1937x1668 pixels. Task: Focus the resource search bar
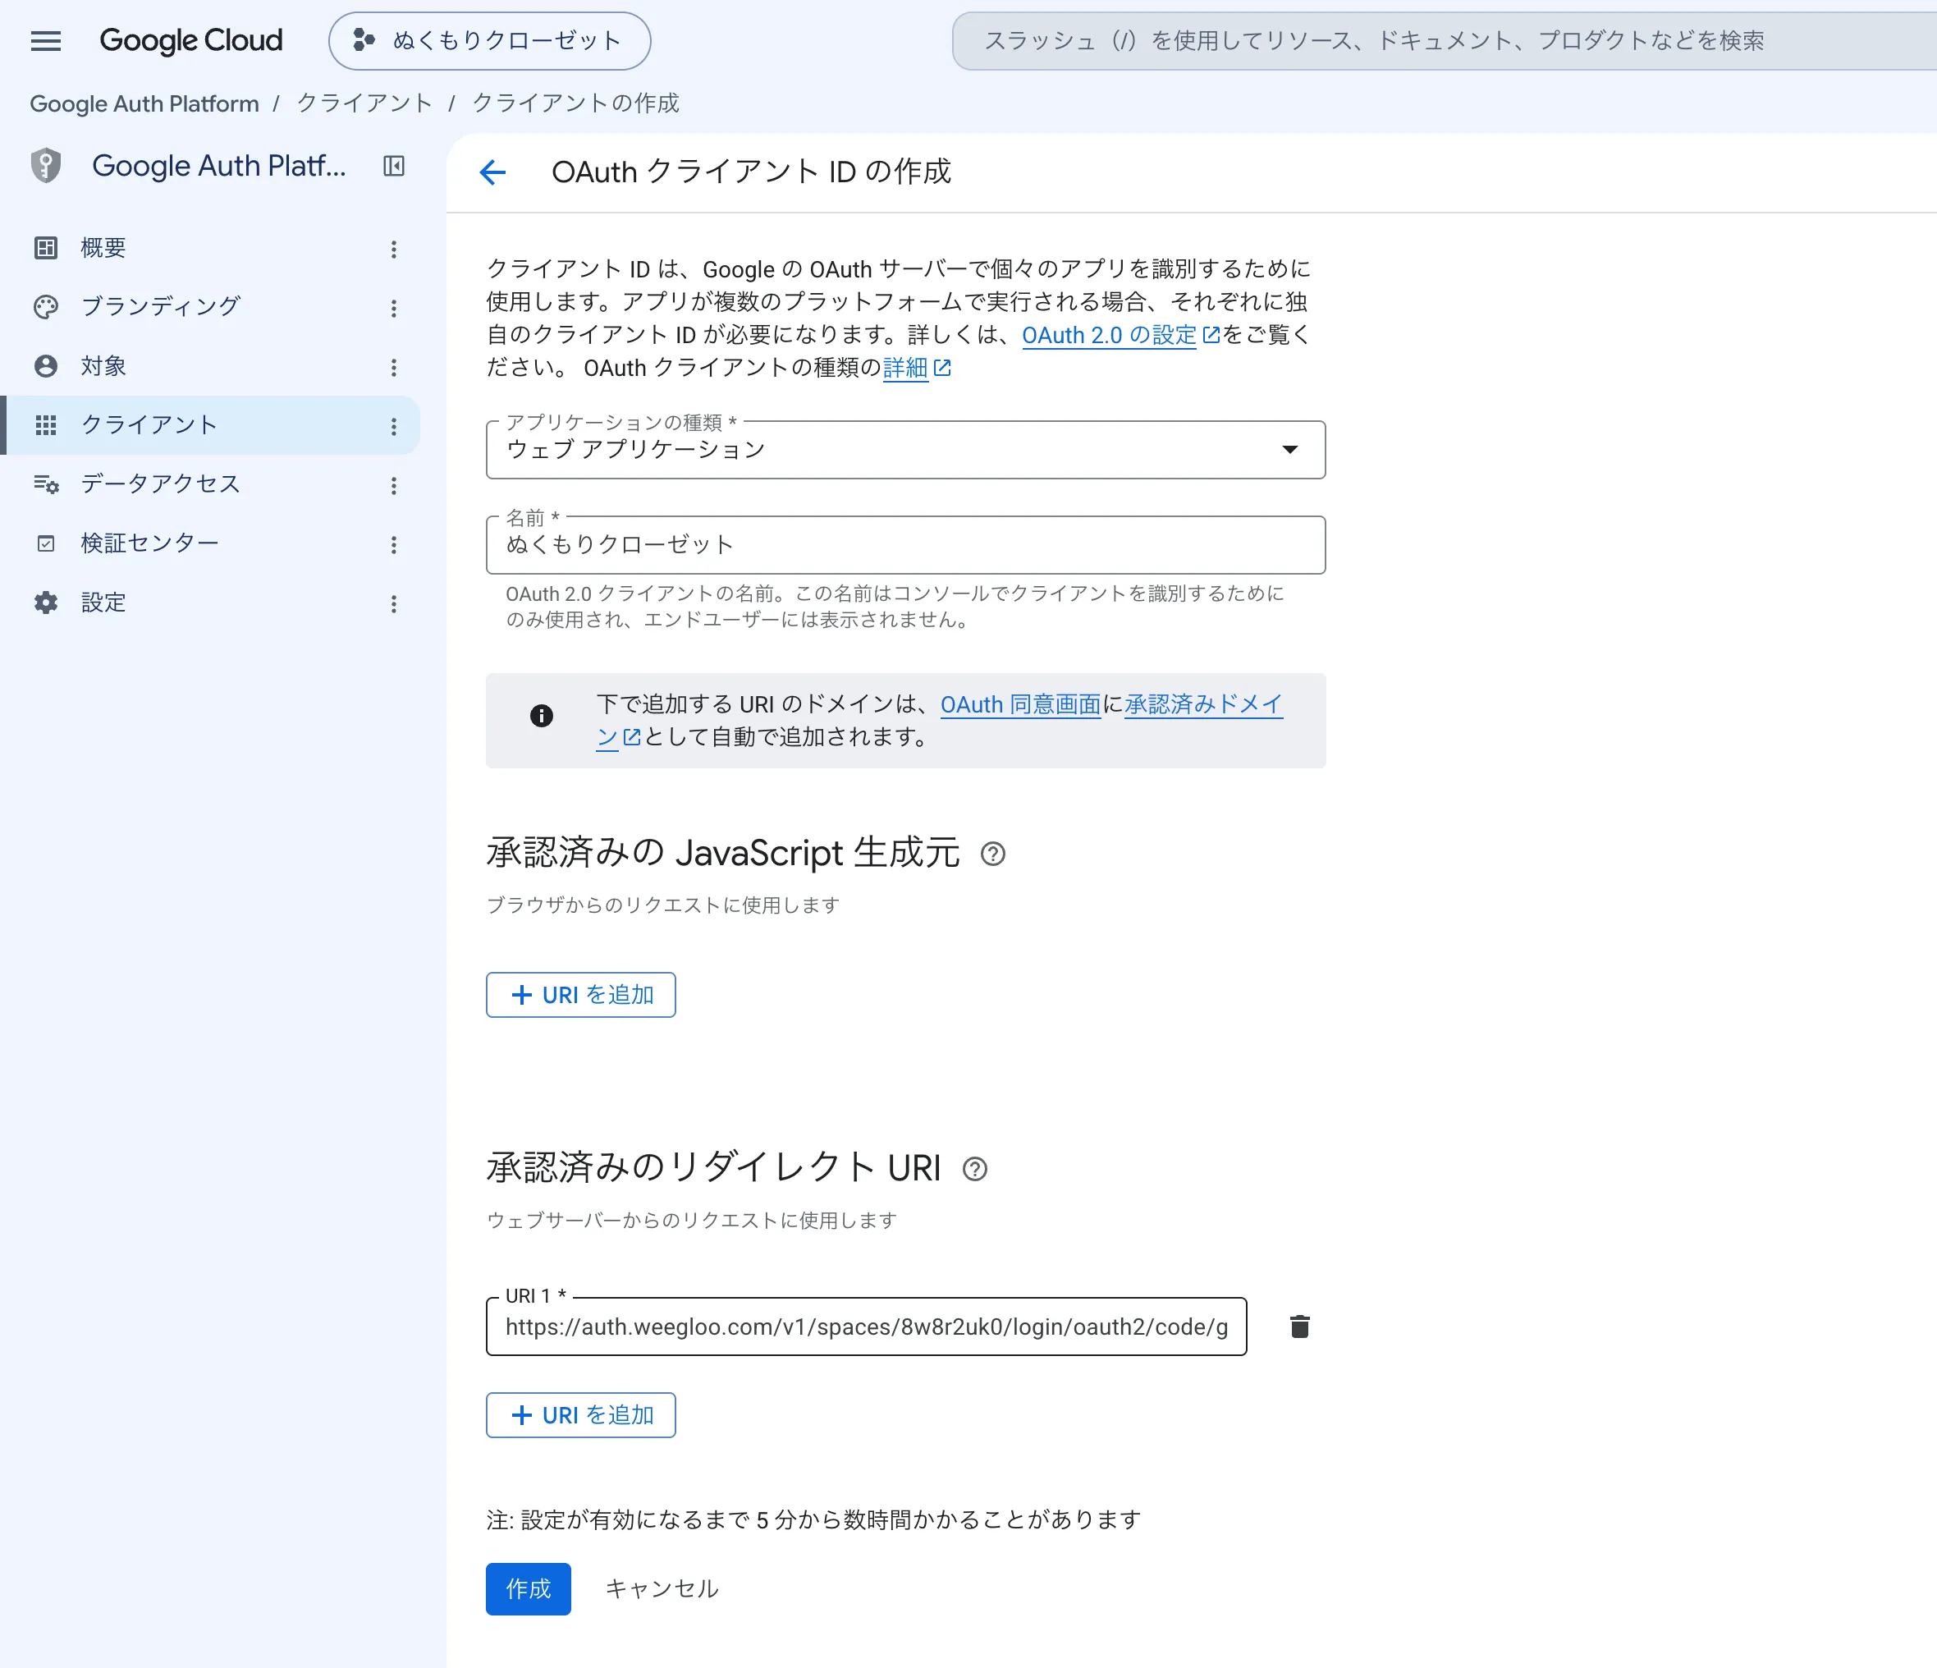tap(1445, 41)
